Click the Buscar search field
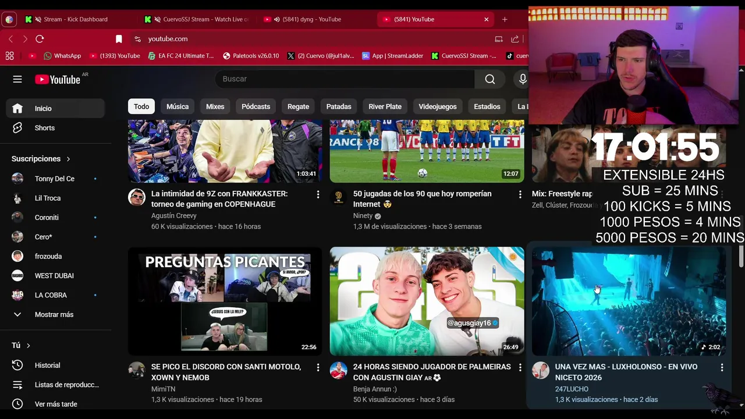The width and height of the screenshot is (745, 419). [345, 79]
